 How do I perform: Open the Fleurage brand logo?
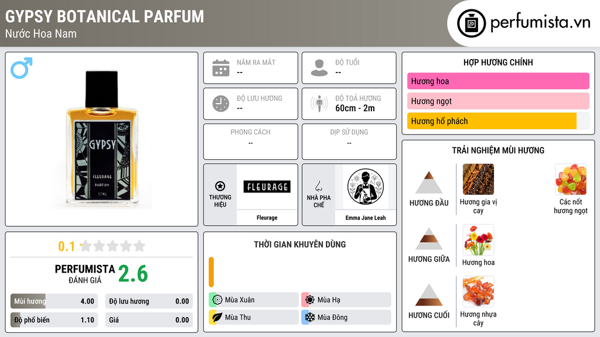pos(267,187)
